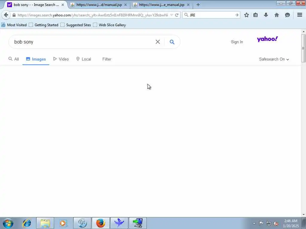Open Action Center flag icon in tray

261,223
